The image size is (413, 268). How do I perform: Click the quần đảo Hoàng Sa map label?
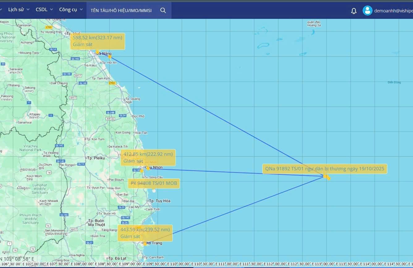pos(314,24)
